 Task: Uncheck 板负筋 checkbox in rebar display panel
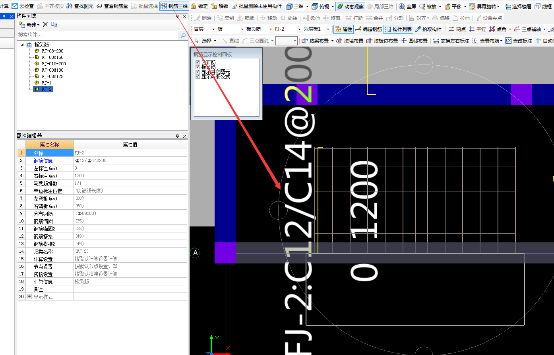coord(198,67)
